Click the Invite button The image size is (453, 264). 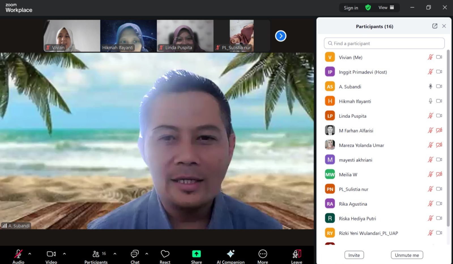(354, 255)
